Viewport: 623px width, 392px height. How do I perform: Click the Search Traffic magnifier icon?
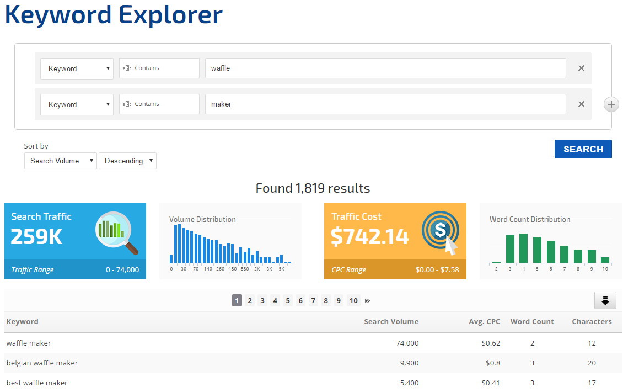pos(116,231)
